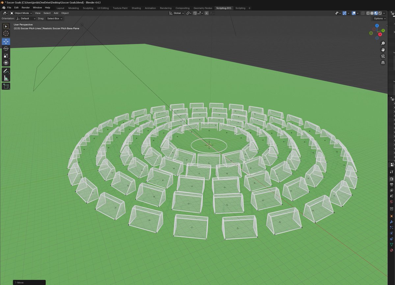
Task: Click the Blender logo icon
Action: pos(4,8)
